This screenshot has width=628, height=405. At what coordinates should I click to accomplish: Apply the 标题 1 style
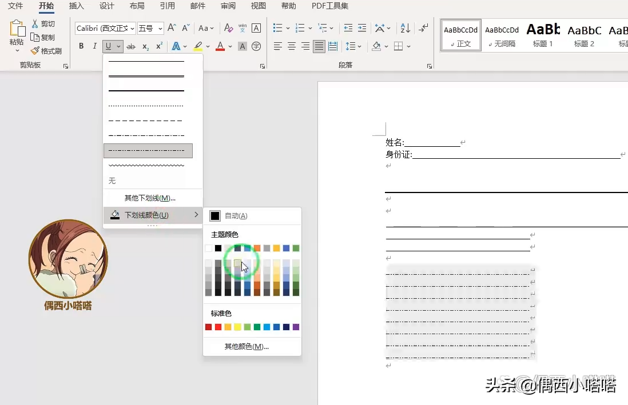(x=543, y=35)
